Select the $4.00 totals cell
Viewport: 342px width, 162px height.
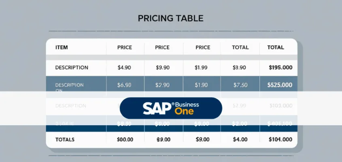click(240, 139)
